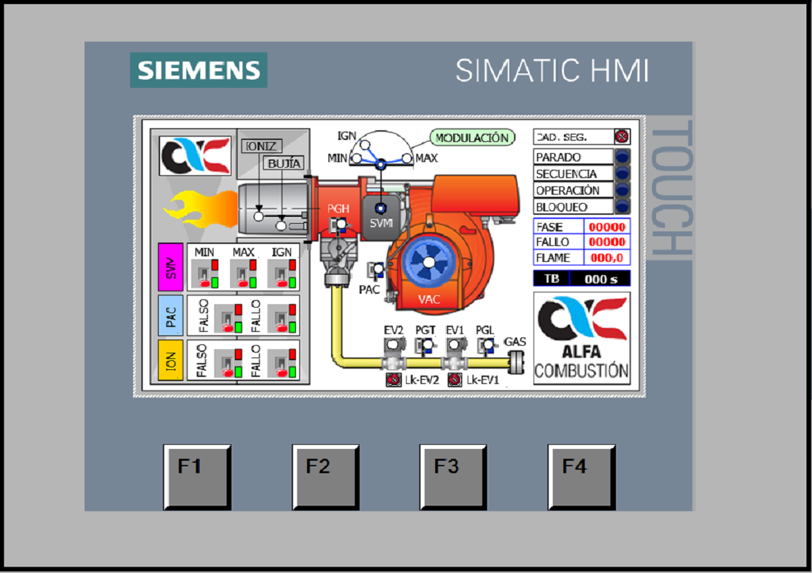Click the TB timer value field

click(x=599, y=279)
